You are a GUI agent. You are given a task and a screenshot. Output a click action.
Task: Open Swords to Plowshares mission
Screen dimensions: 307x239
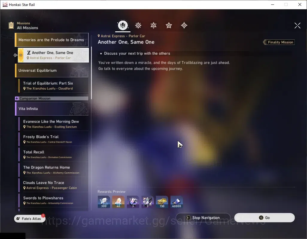(x=53, y=200)
